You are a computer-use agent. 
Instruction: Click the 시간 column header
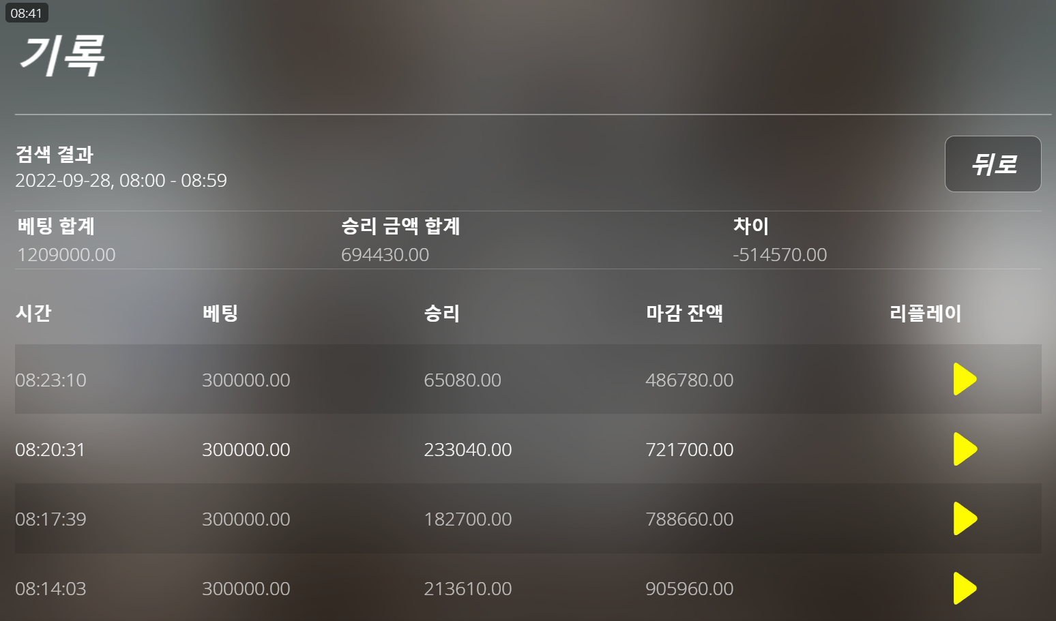coord(33,313)
